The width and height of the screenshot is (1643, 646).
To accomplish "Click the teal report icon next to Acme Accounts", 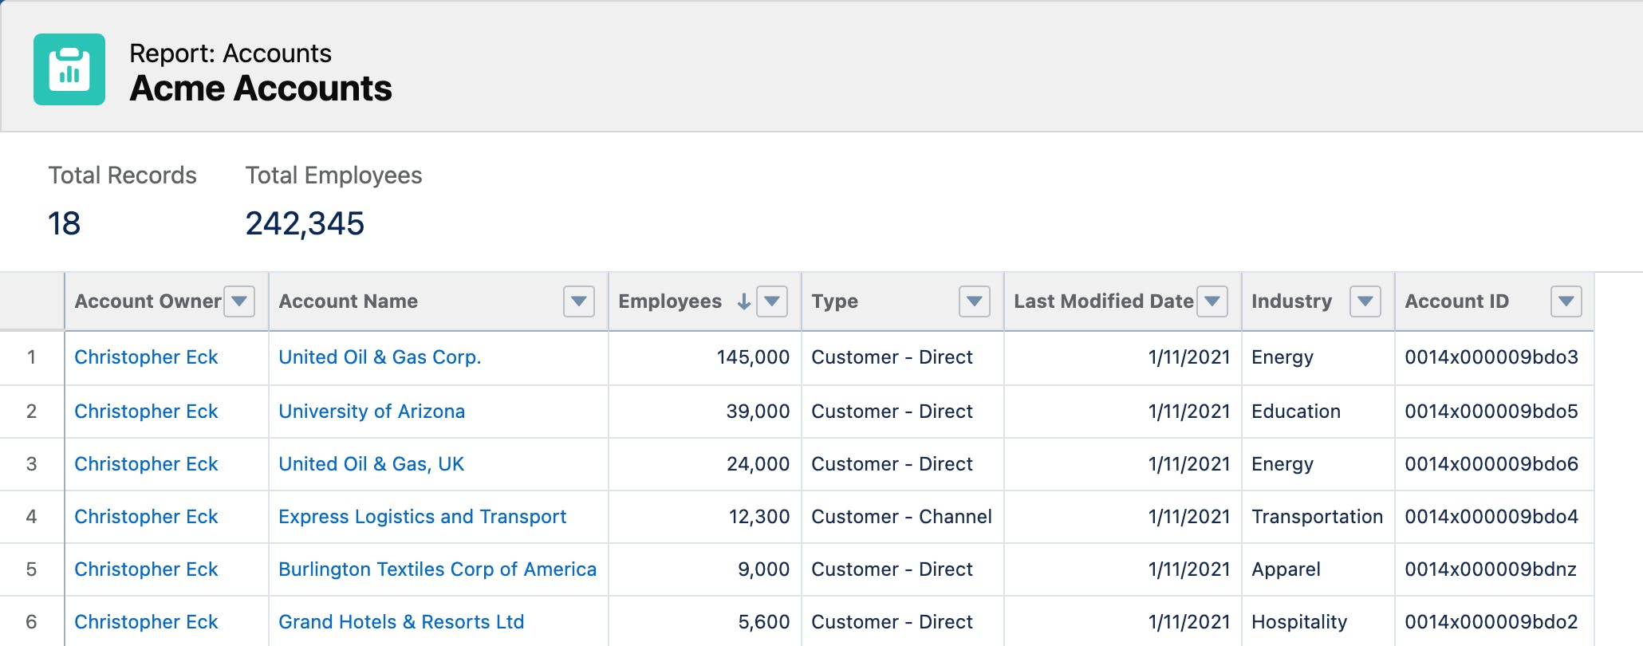I will coord(69,69).
